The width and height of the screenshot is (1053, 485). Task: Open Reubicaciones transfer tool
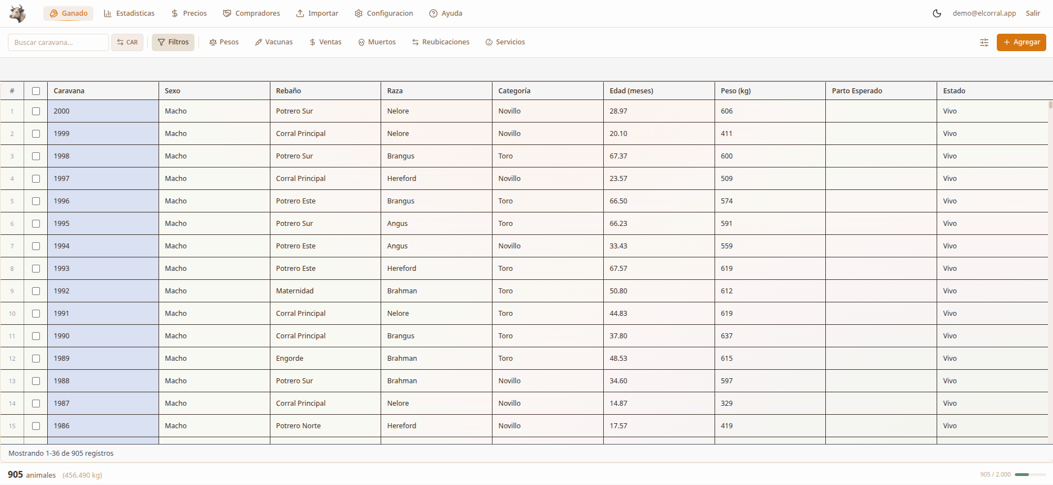tap(440, 42)
